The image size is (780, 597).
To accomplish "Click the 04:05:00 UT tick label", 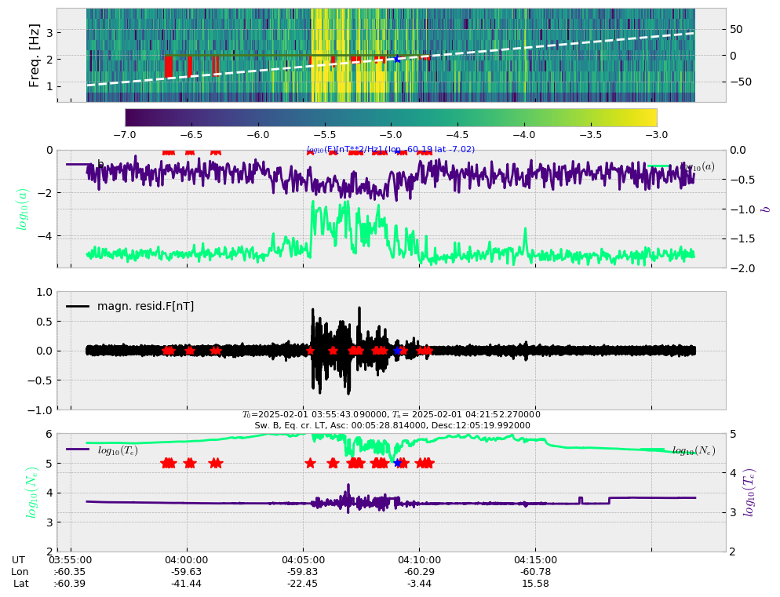I will click(x=303, y=559).
